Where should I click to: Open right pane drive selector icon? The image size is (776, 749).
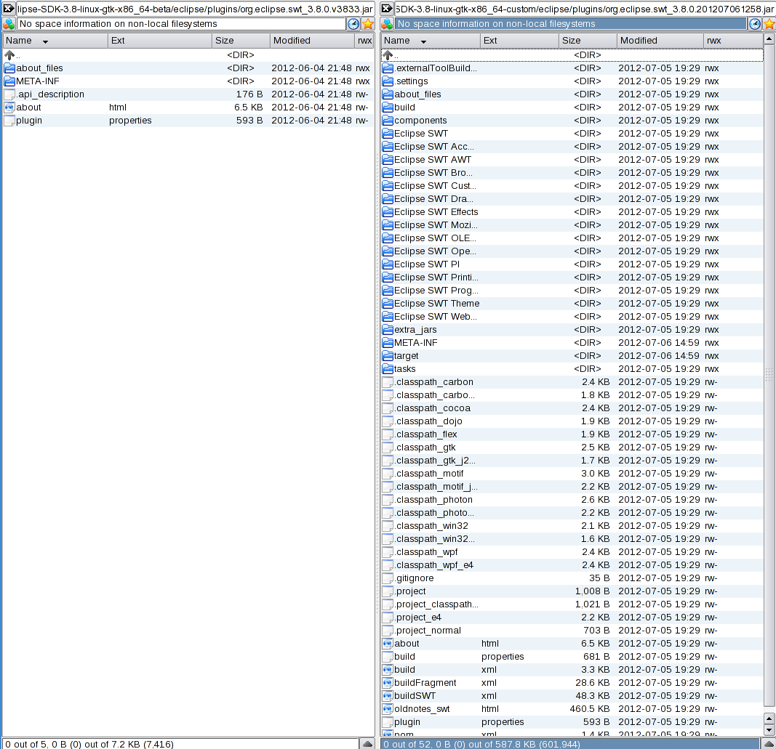387,24
